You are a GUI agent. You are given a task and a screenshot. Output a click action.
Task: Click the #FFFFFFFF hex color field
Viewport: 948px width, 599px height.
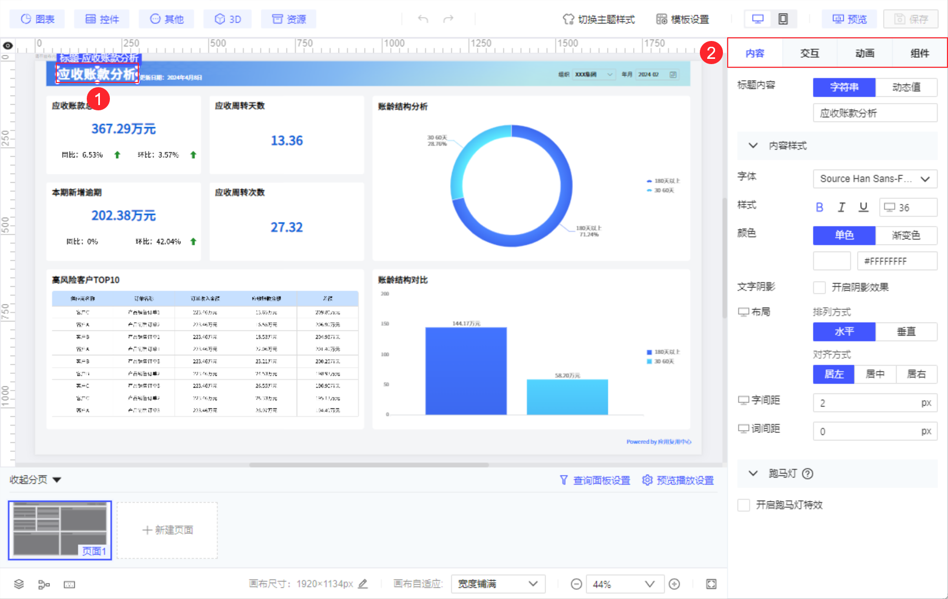[x=897, y=261]
